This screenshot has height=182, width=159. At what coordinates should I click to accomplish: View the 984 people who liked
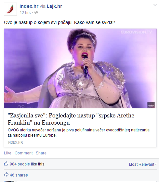pos(20,164)
